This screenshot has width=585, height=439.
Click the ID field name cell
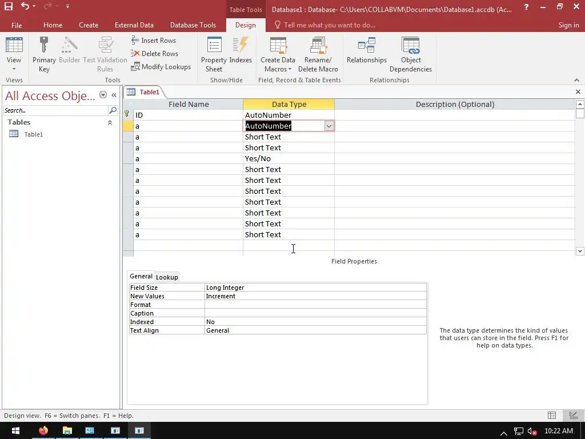(189, 115)
